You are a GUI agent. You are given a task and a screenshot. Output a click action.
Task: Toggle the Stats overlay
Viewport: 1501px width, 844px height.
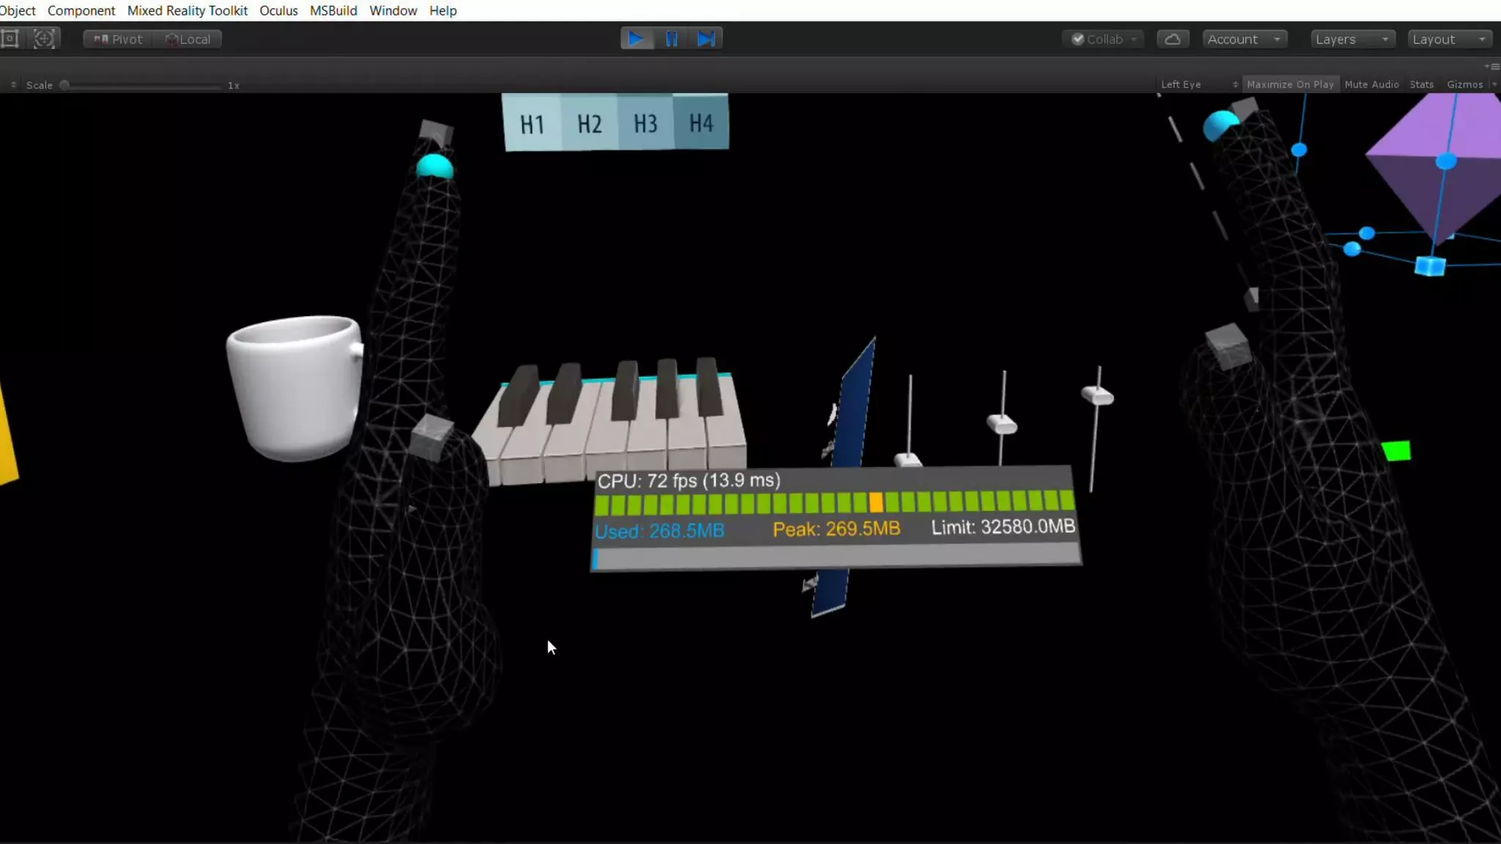click(1421, 85)
